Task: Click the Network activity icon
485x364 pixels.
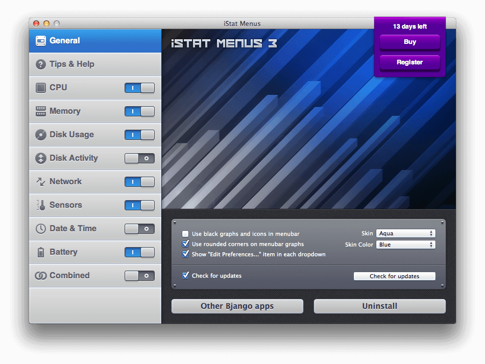Action: tap(40, 182)
